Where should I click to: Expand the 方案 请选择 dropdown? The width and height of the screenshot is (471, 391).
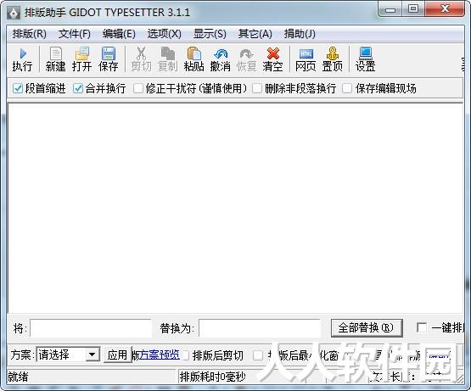pyautogui.click(x=92, y=355)
